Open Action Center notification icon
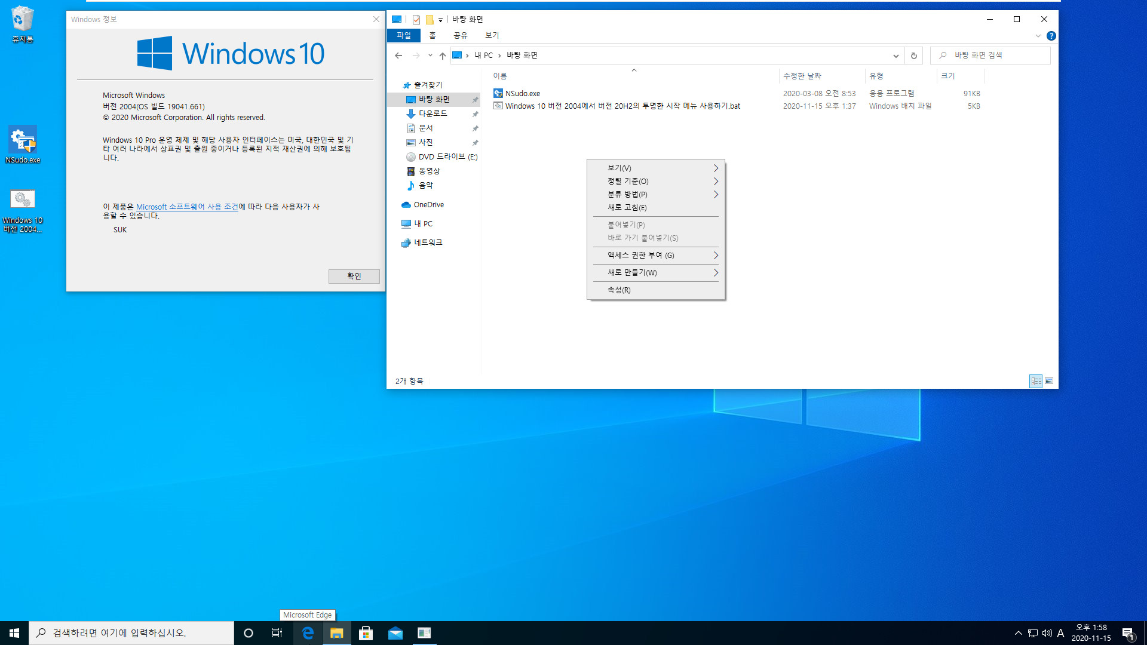Image resolution: width=1147 pixels, height=645 pixels. point(1128,633)
